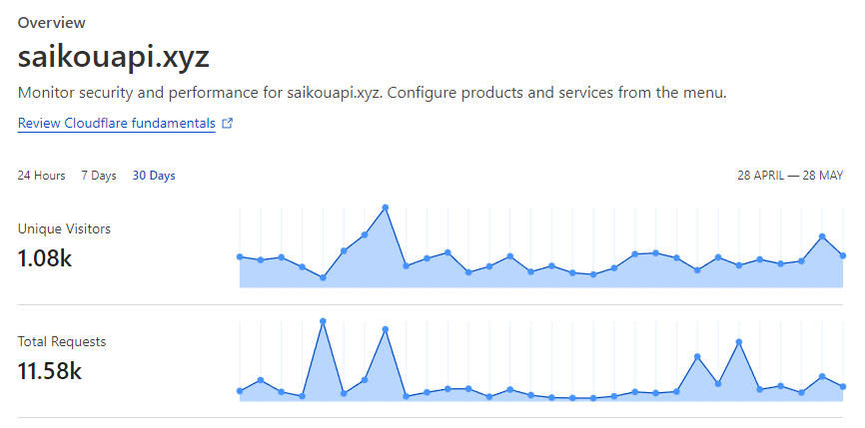Click highest peak point in Total Requests chart
865x428 pixels.
point(323,321)
